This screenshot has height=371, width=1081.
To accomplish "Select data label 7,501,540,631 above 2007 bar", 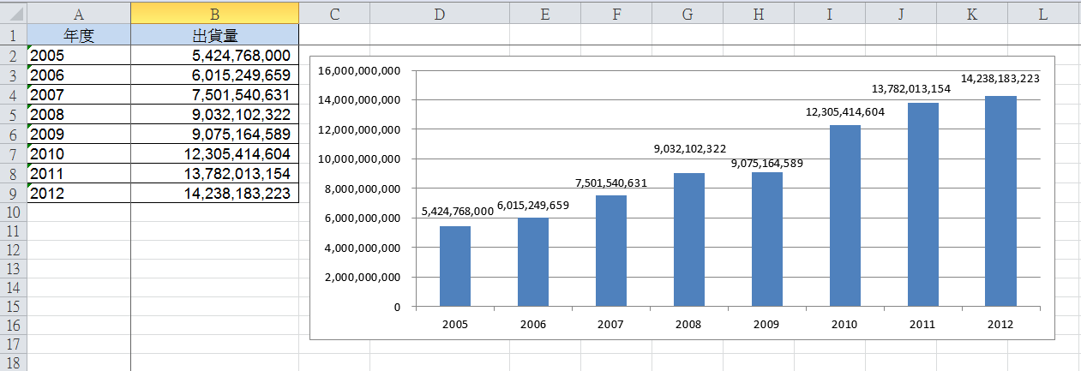I will tap(611, 183).
